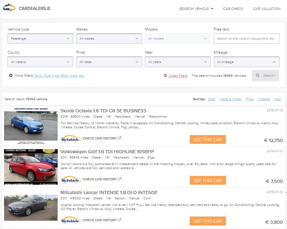The width and height of the screenshot is (287, 229).
Task: Click the plus icon beside More filters
Action: coord(11,76)
